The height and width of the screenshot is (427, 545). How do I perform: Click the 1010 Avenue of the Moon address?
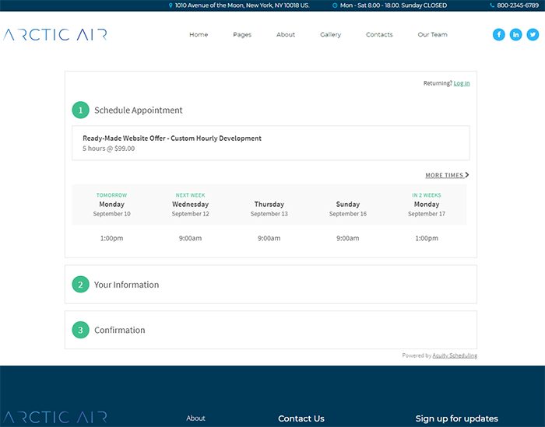242,5
